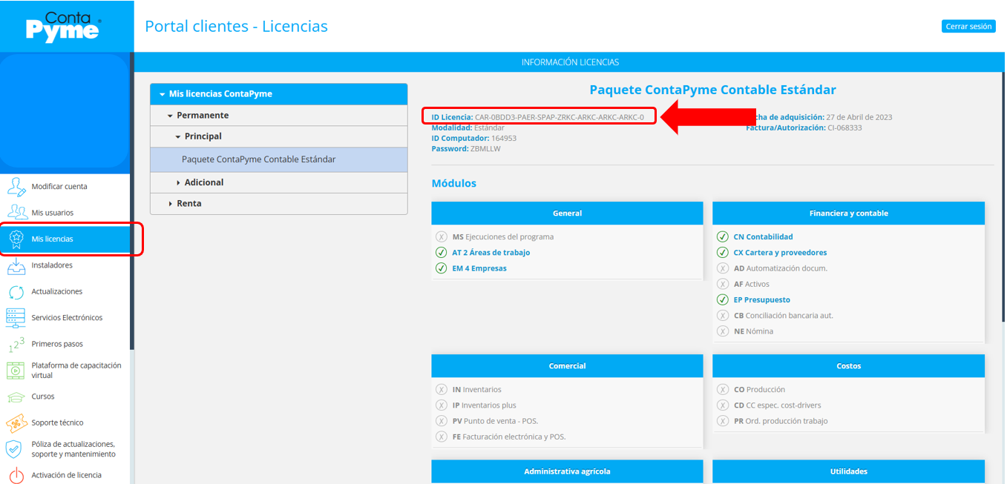This screenshot has width=1007, height=484.
Task: Open Modificar cuenta in sidebar
Action: (59, 186)
